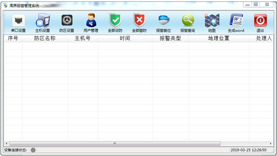277x156 pixels.
Task: Click the 报警类型 column header
Action: 170,38
